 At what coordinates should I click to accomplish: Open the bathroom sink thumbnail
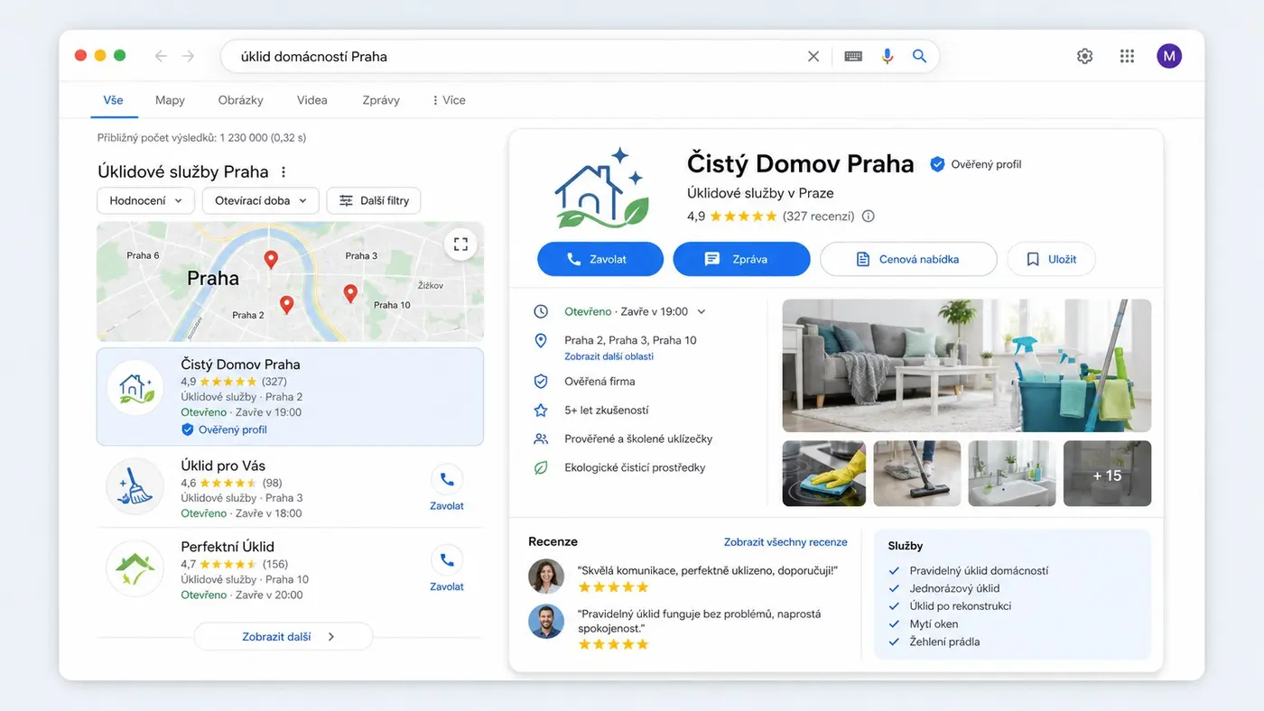click(x=1011, y=474)
